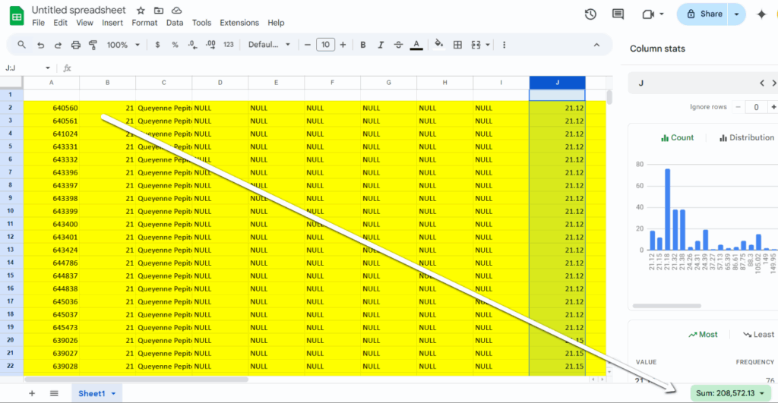Viewport: 778px width, 403px height.
Task: Activate the paint format tool
Action: click(93, 45)
